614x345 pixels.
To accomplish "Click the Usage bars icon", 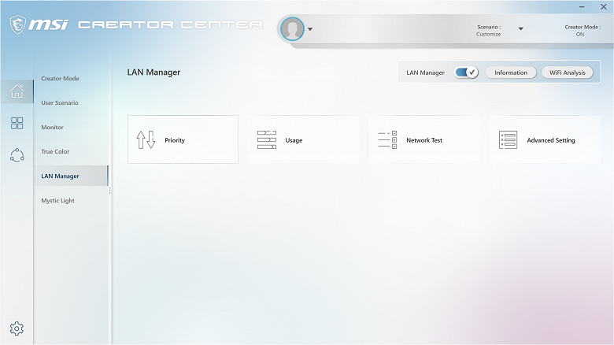I will tap(267, 140).
